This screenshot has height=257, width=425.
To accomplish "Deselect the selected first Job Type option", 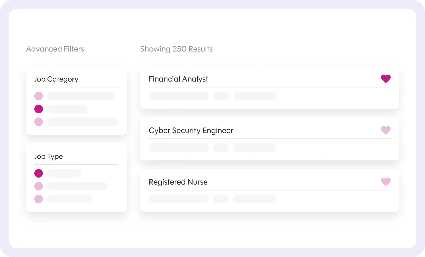I will click(x=39, y=173).
